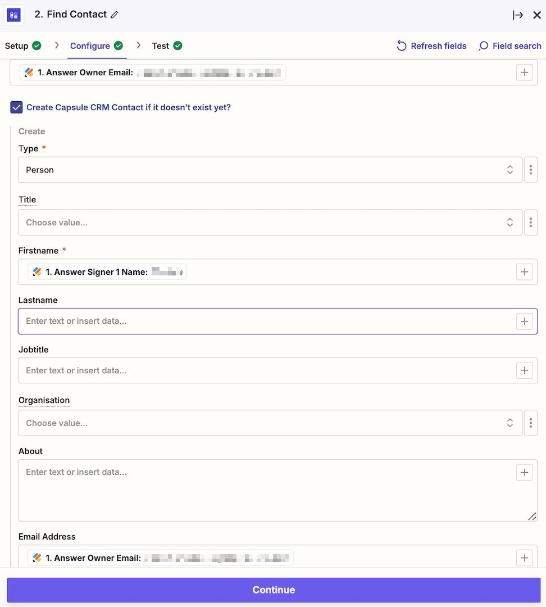The image size is (546, 607).
Task: Click the Field search magnifier icon
Action: click(x=483, y=46)
